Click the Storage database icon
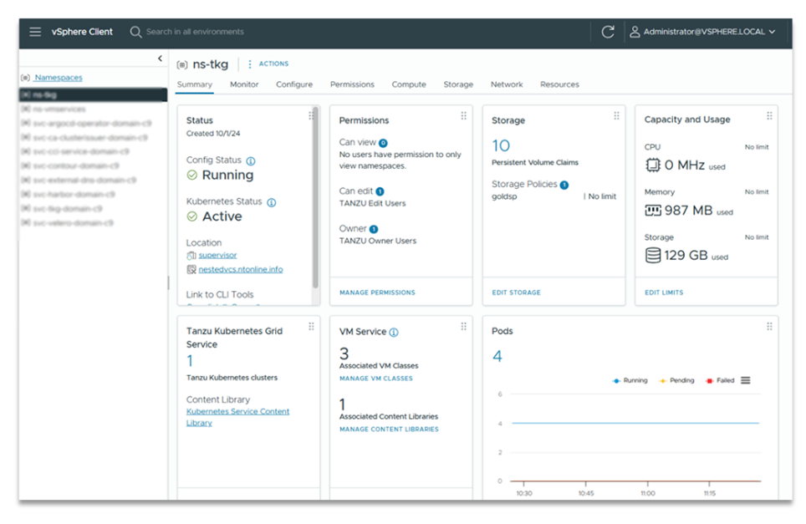The height and width of the screenshot is (524, 806). 653,256
